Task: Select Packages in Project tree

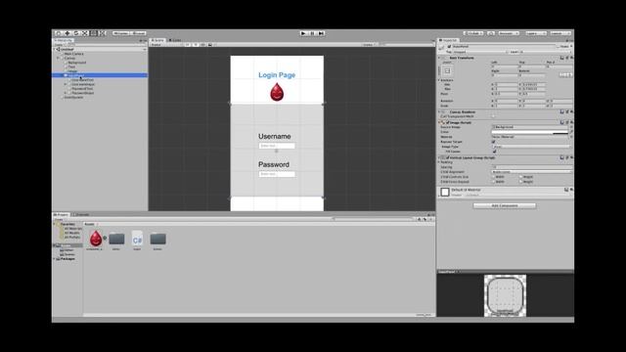Action: (67, 259)
